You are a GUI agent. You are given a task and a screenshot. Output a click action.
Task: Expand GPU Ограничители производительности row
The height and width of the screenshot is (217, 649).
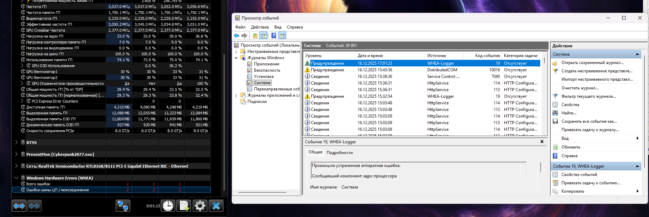pos(22,83)
